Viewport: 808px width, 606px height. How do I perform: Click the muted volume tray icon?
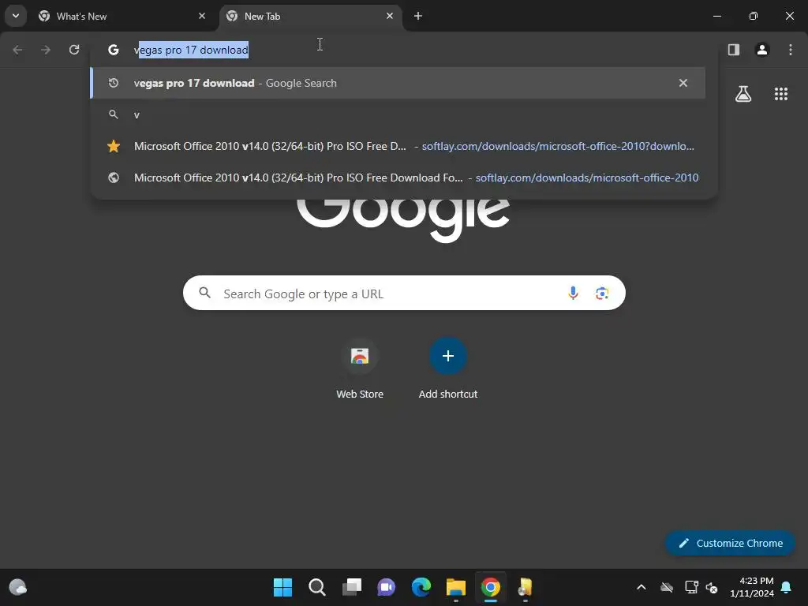pos(713,587)
